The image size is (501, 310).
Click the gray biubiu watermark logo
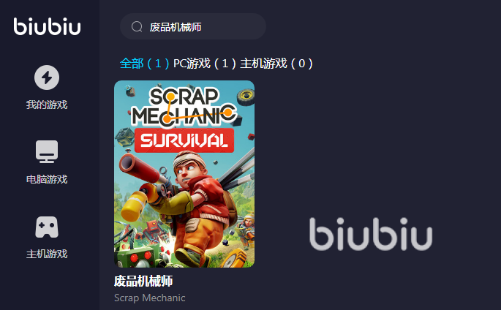coord(371,234)
